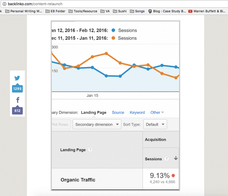Click the Sessions sort descending arrow
This screenshot has height=196, width=228.
[176, 158]
